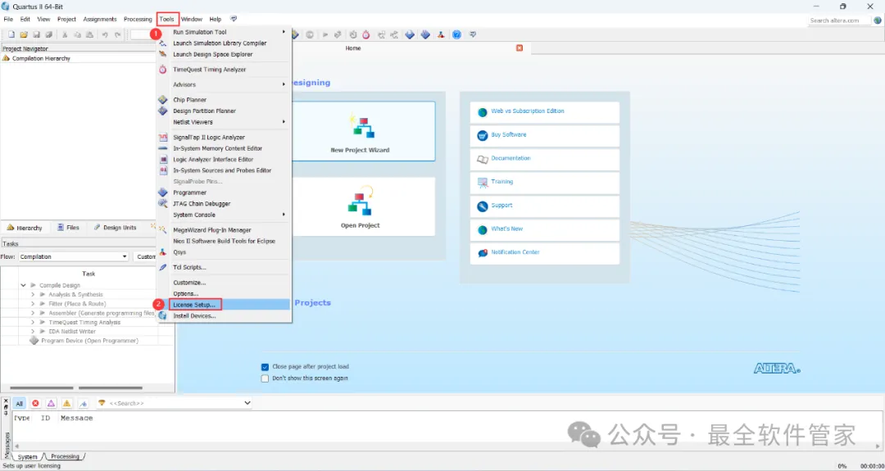Open the Run Simulation Tool submenu
The height and width of the screenshot is (471, 885).
coord(224,32)
